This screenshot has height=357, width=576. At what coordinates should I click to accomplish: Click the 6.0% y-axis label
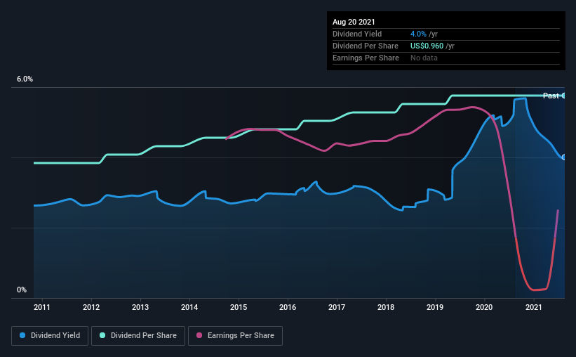point(25,79)
